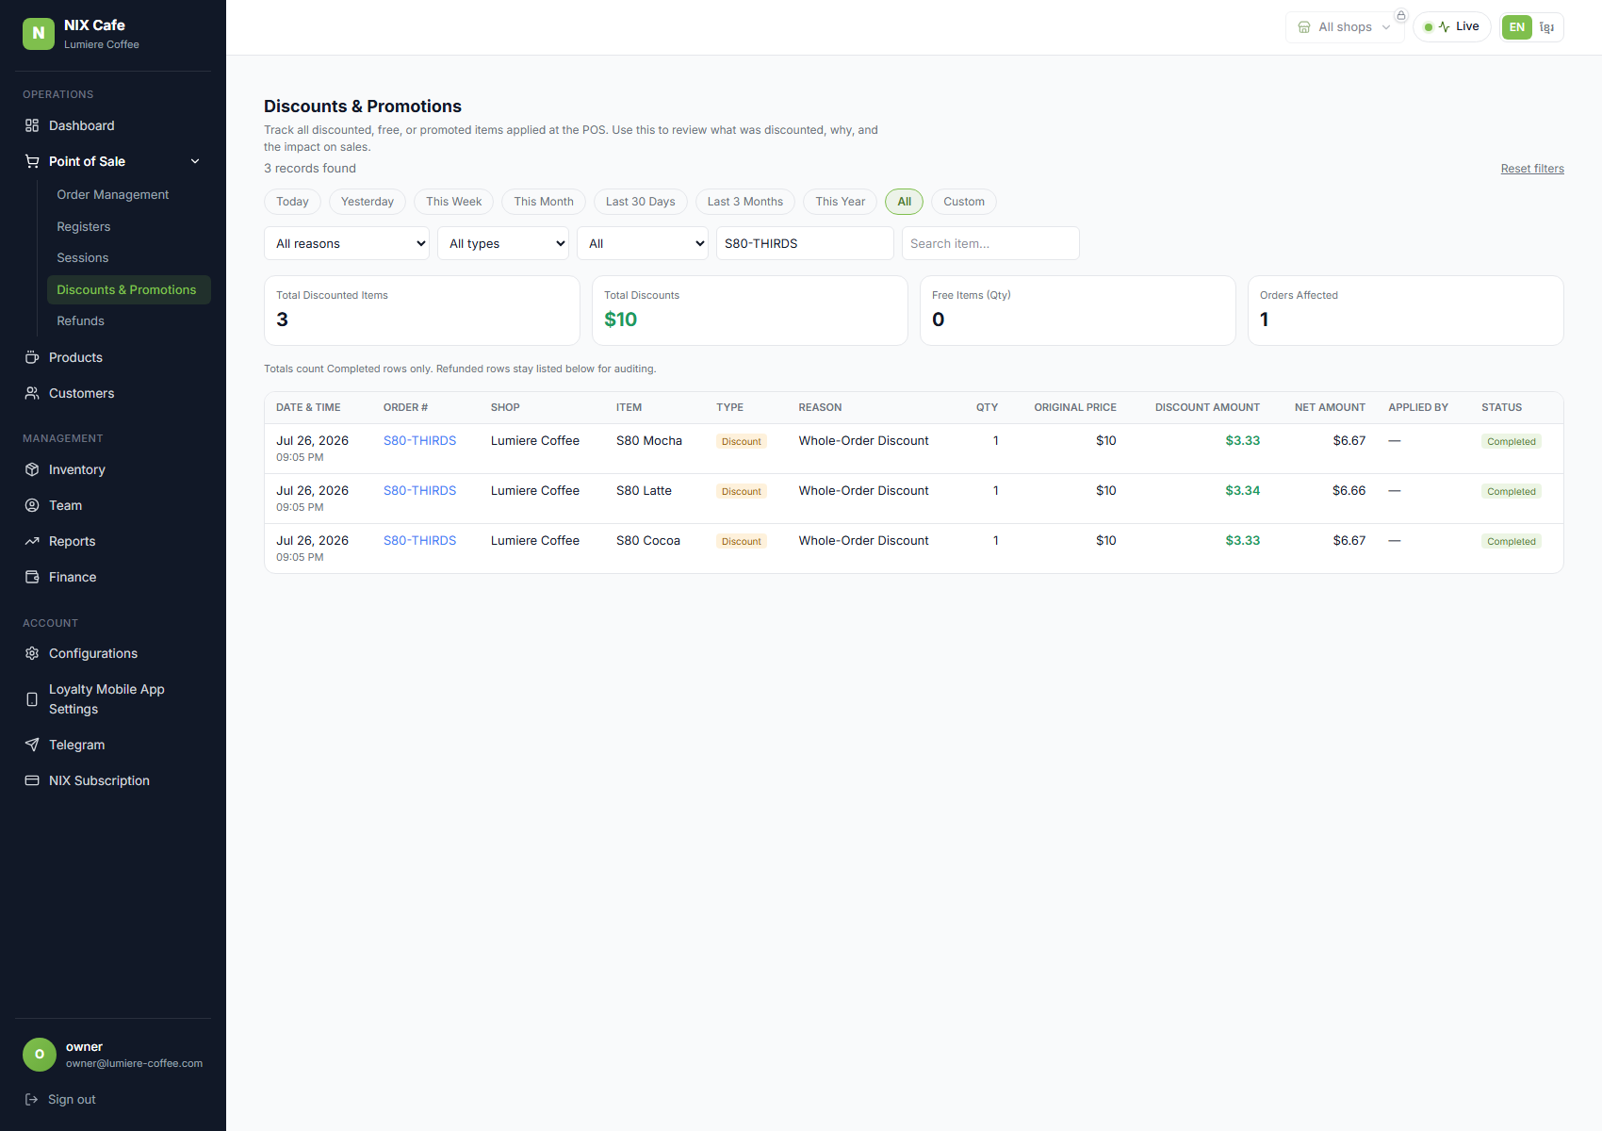Toggle the Live mode indicator

[1451, 26]
